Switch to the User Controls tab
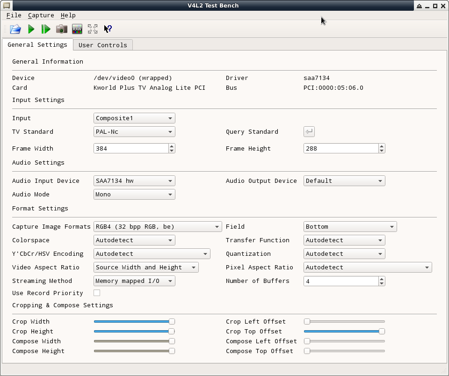The width and height of the screenshot is (449, 376). tap(102, 45)
